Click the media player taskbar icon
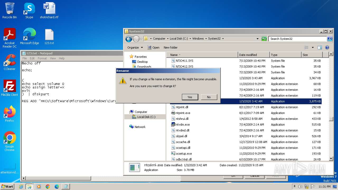The width and height of the screenshot is (338, 190). (x=39, y=187)
